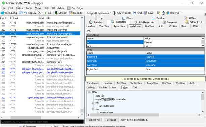The height and width of the screenshot is (127, 206).
Task: Click the Collapse button
Action: [111, 120]
